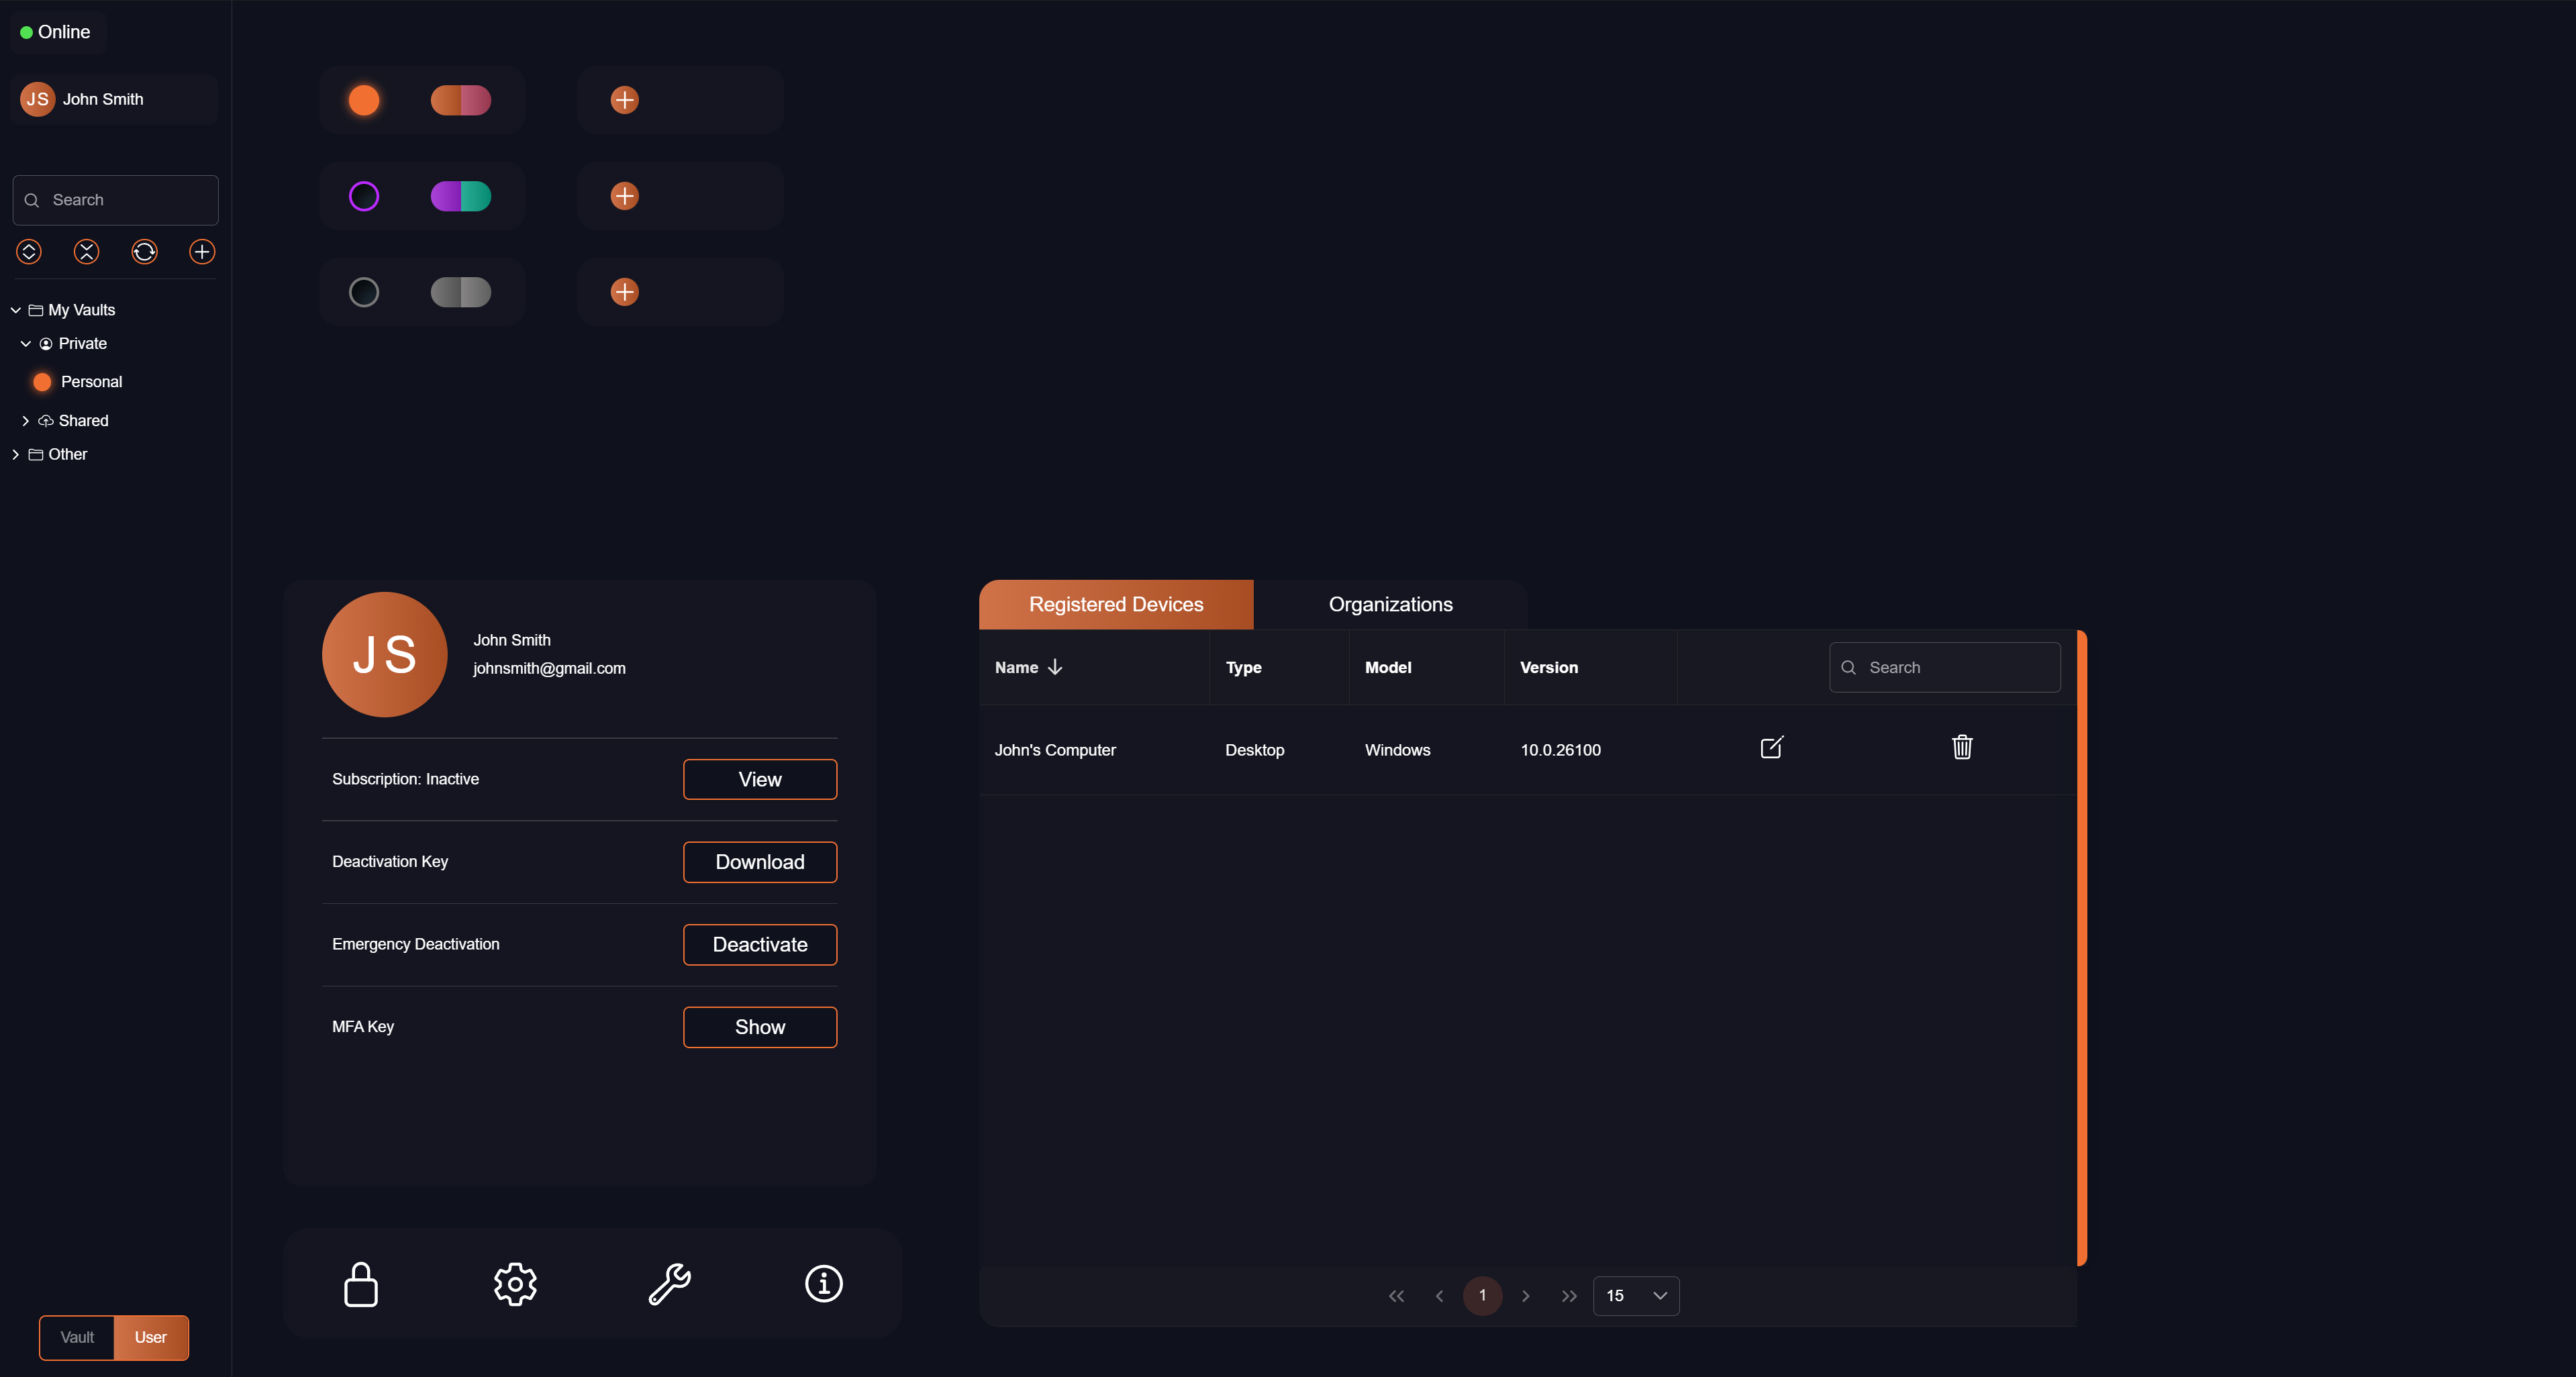This screenshot has height=1377, width=2576.
Task: Open the Other folder expander
Action: (16, 454)
